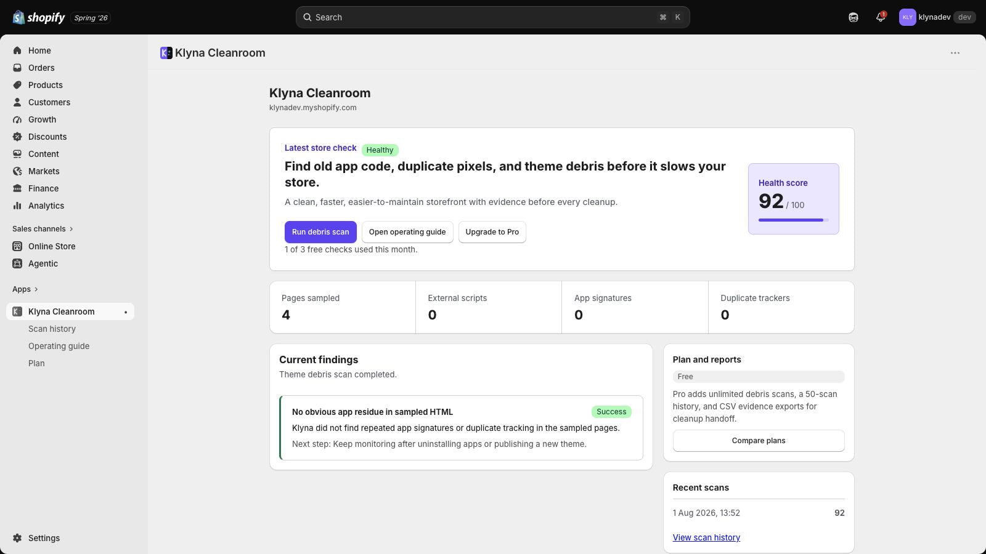Click the Free plan badge
The image size is (986, 554).
click(x=759, y=377)
